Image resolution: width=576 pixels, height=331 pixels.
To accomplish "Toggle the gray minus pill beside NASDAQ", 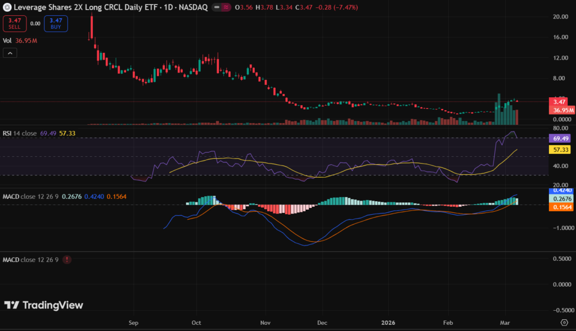I will click(213, 7).
